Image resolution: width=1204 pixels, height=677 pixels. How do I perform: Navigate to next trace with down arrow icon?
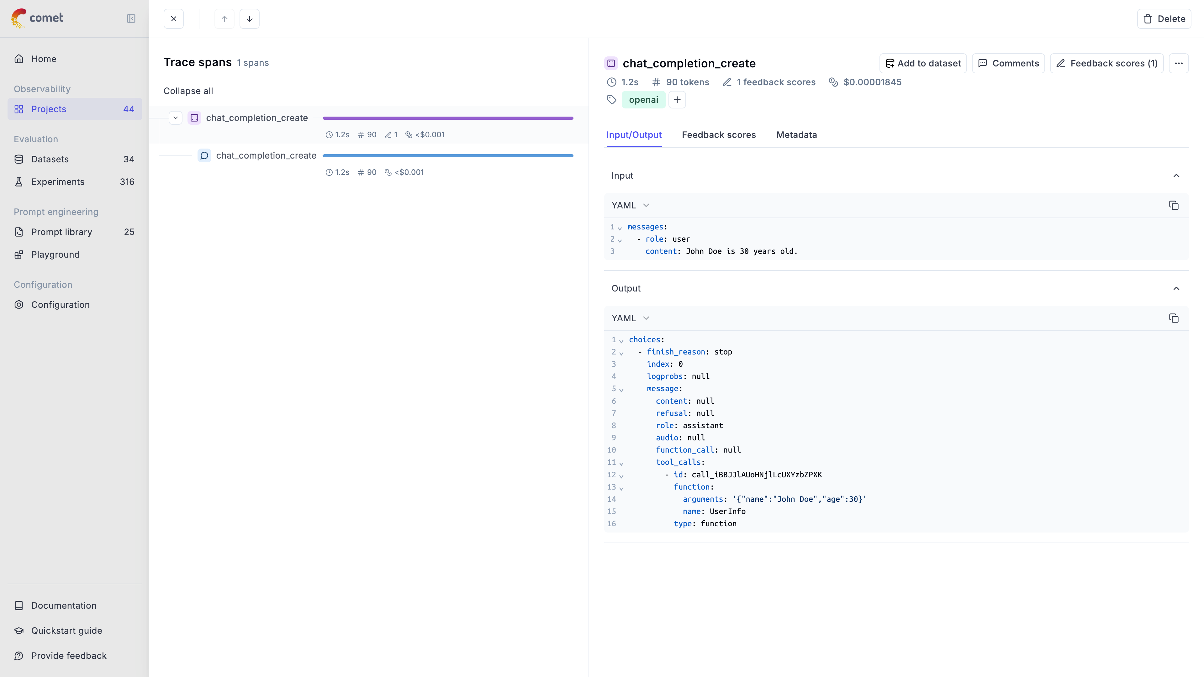[x=250, y=19]
